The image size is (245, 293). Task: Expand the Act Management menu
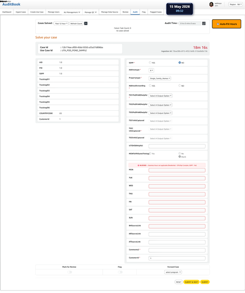72,12
